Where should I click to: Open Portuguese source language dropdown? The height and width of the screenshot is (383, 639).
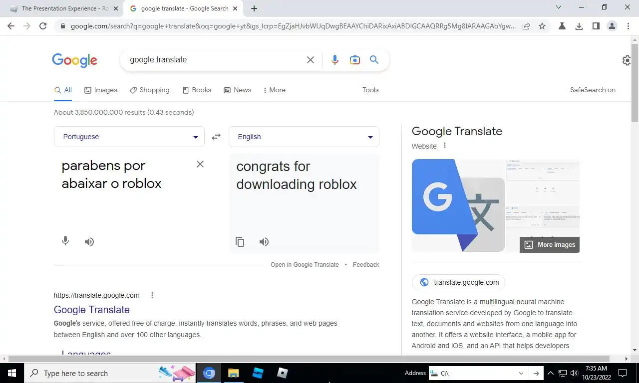129,137
